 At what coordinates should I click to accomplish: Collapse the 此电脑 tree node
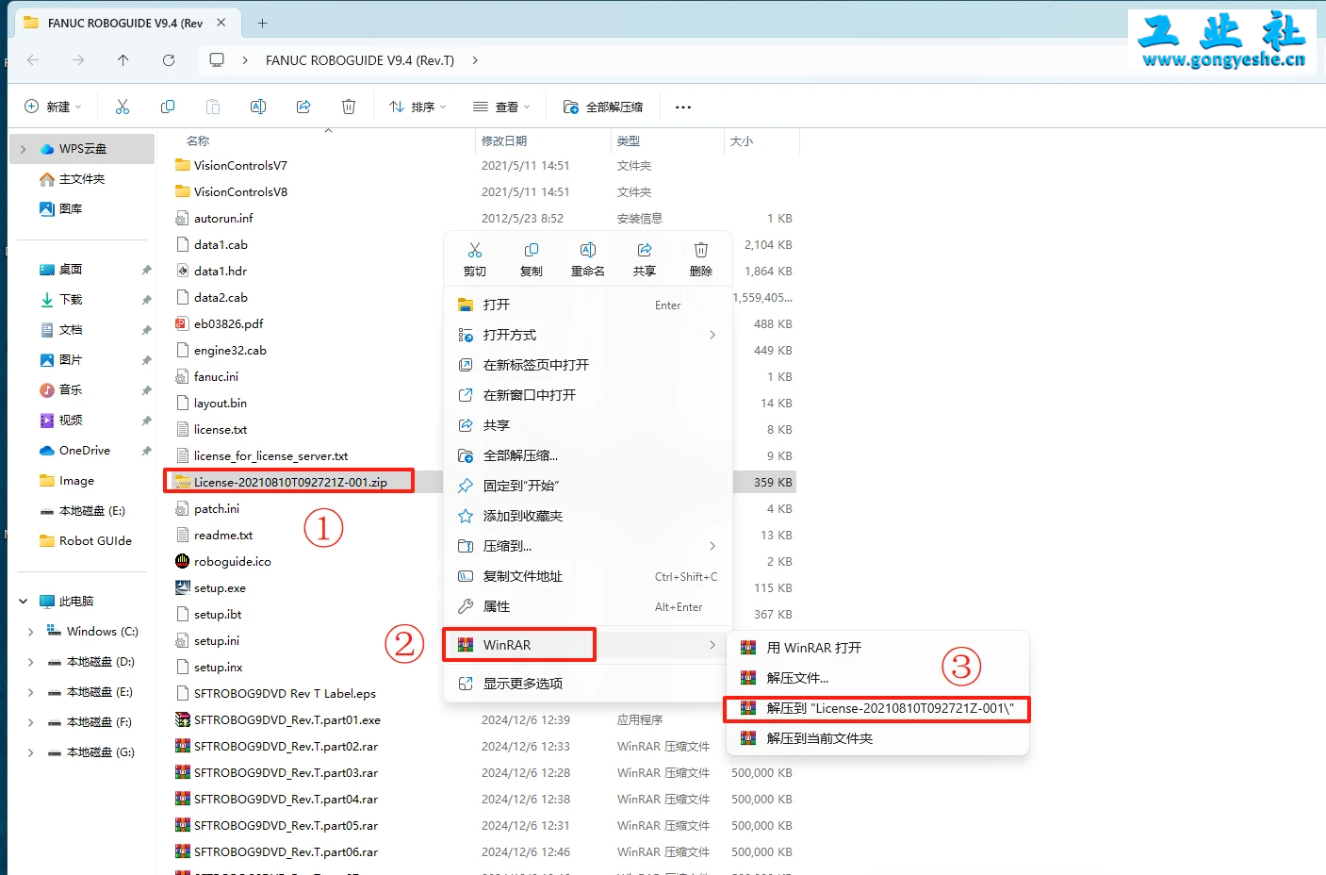tap(24, 602)
